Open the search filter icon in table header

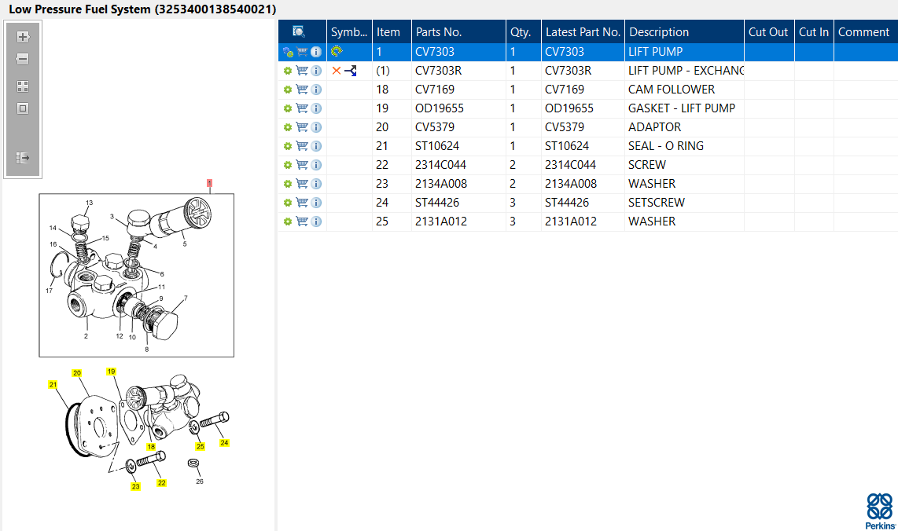[299, 31]
